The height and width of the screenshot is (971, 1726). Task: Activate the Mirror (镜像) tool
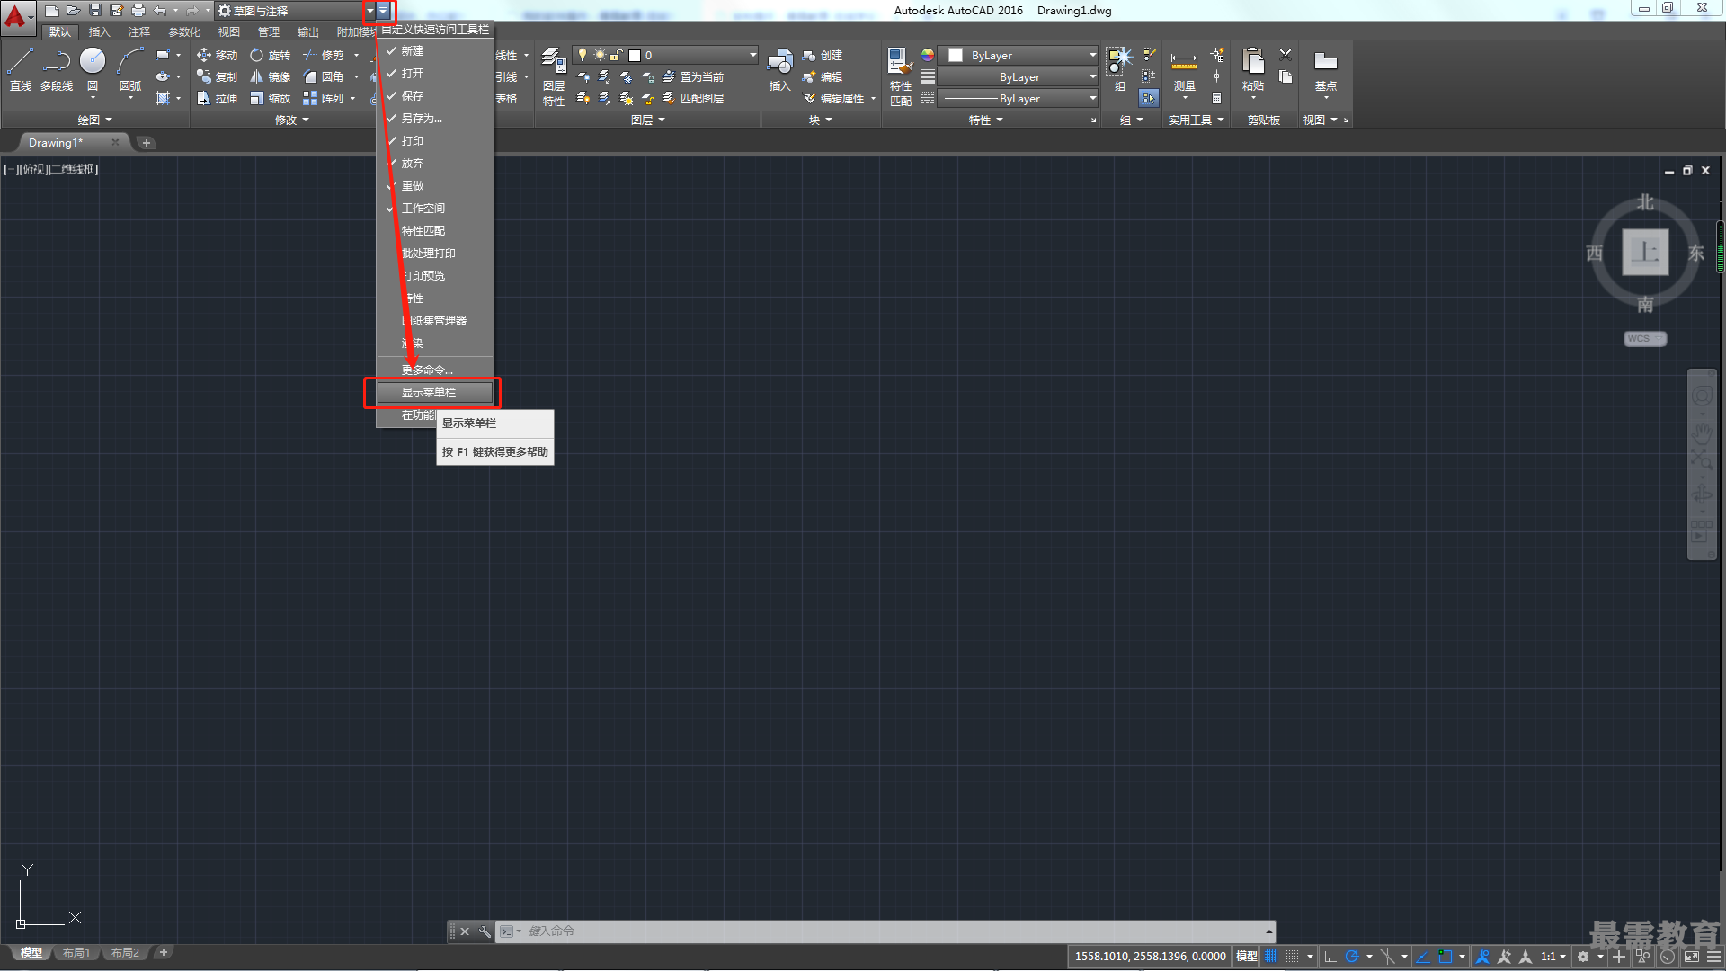click(x=271, y=77)
